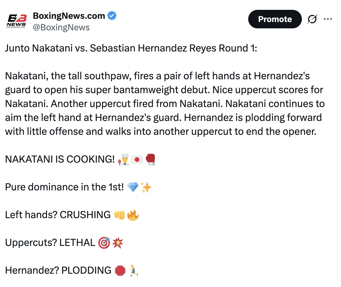
Task: Click the fire emoji
Action: [x=133, y=215]
